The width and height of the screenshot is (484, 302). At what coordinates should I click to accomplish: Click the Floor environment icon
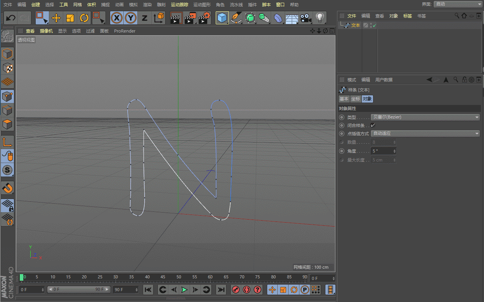pos(292,18)
